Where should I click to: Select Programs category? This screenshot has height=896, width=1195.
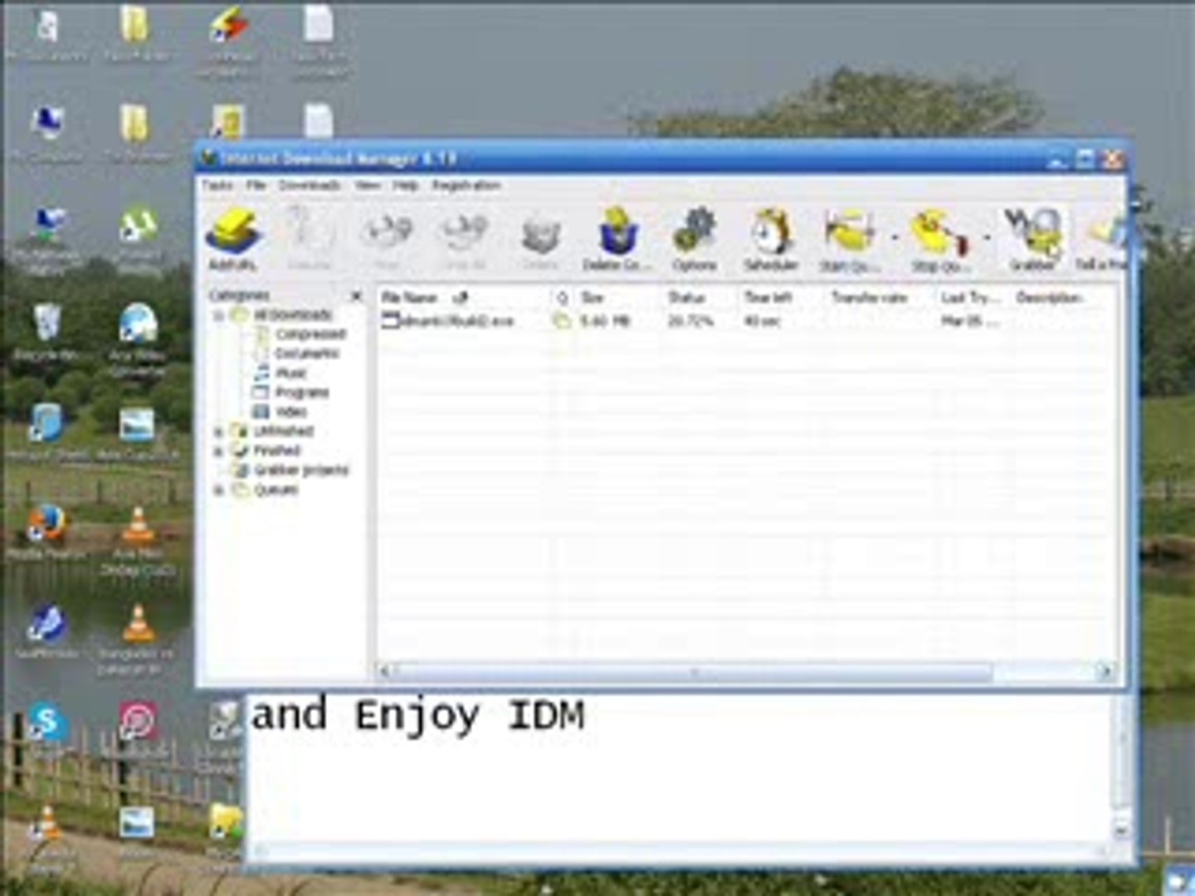(x=302, y=392)
